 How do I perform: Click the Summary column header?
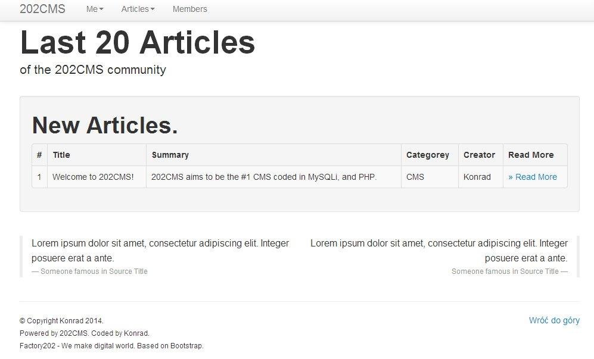tap(170, 155)
